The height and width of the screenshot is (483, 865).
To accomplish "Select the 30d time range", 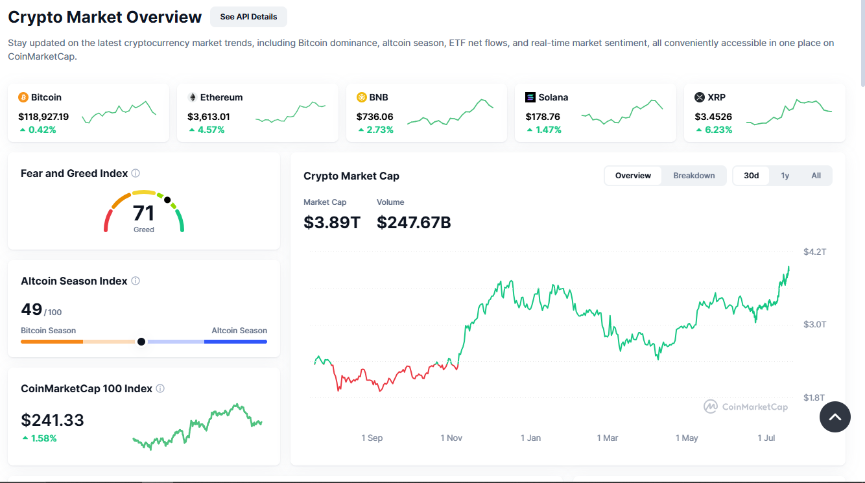I will click(752, 176).
